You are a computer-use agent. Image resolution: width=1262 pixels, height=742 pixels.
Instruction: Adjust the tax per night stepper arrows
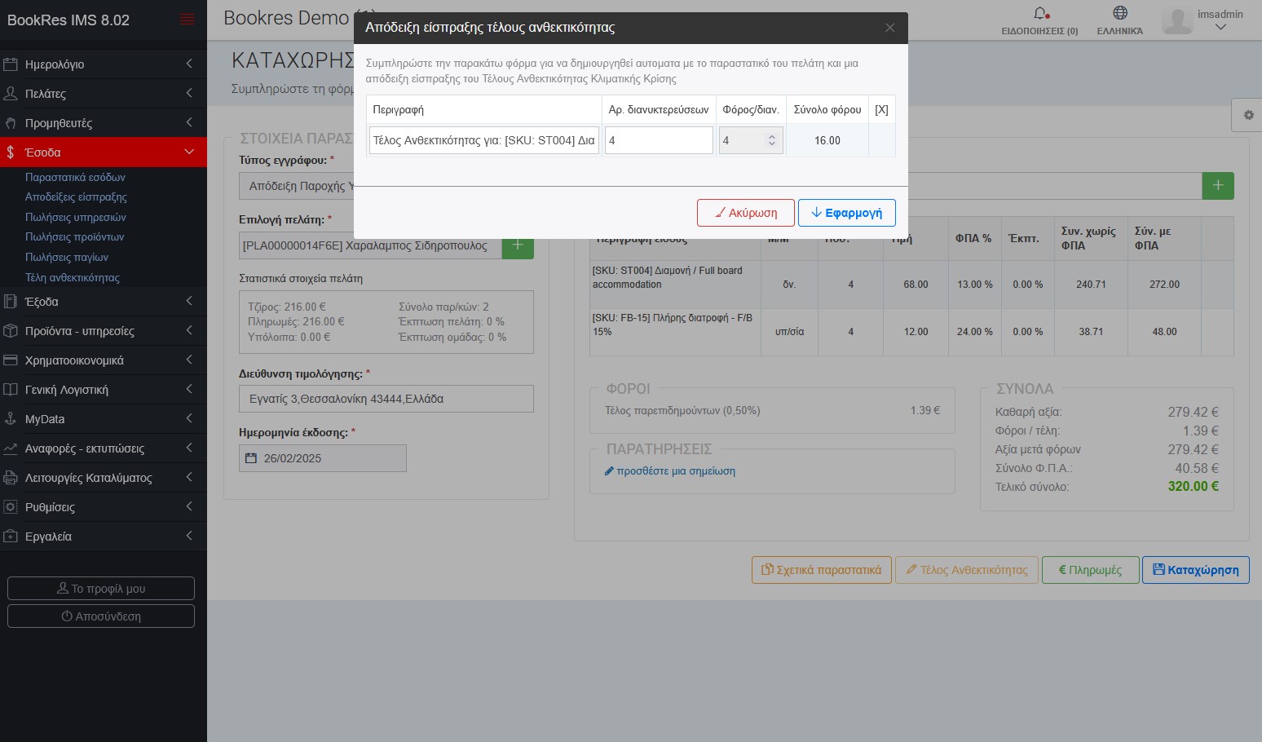coord(771,140)
